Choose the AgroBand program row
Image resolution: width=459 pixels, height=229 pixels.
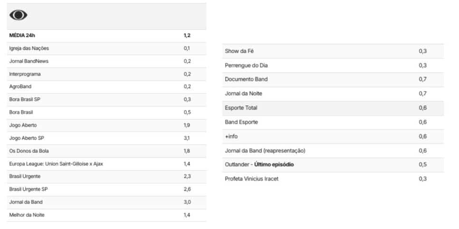(x=106, y=87)
